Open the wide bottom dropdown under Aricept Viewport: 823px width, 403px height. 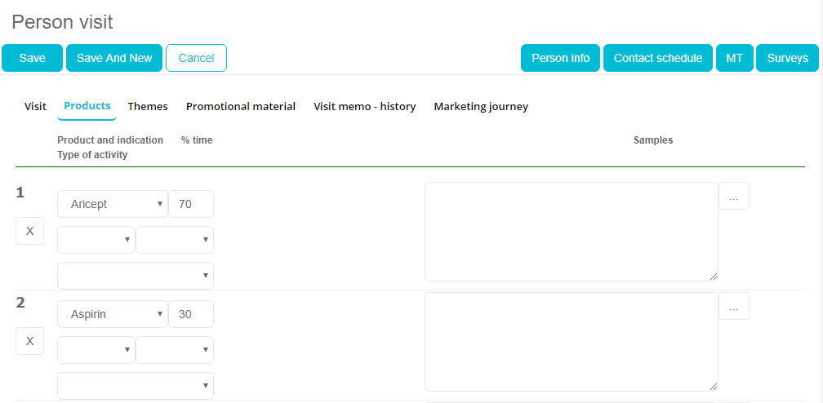[x=136, y=276]
